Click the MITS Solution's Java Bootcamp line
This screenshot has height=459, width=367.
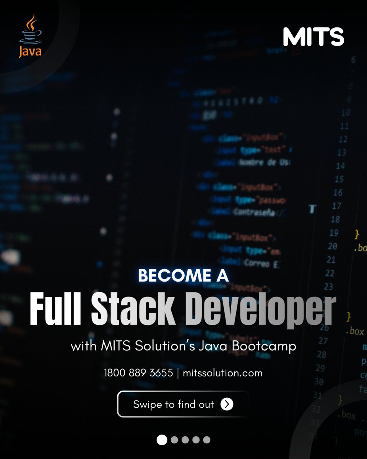(x=183, y=347)
